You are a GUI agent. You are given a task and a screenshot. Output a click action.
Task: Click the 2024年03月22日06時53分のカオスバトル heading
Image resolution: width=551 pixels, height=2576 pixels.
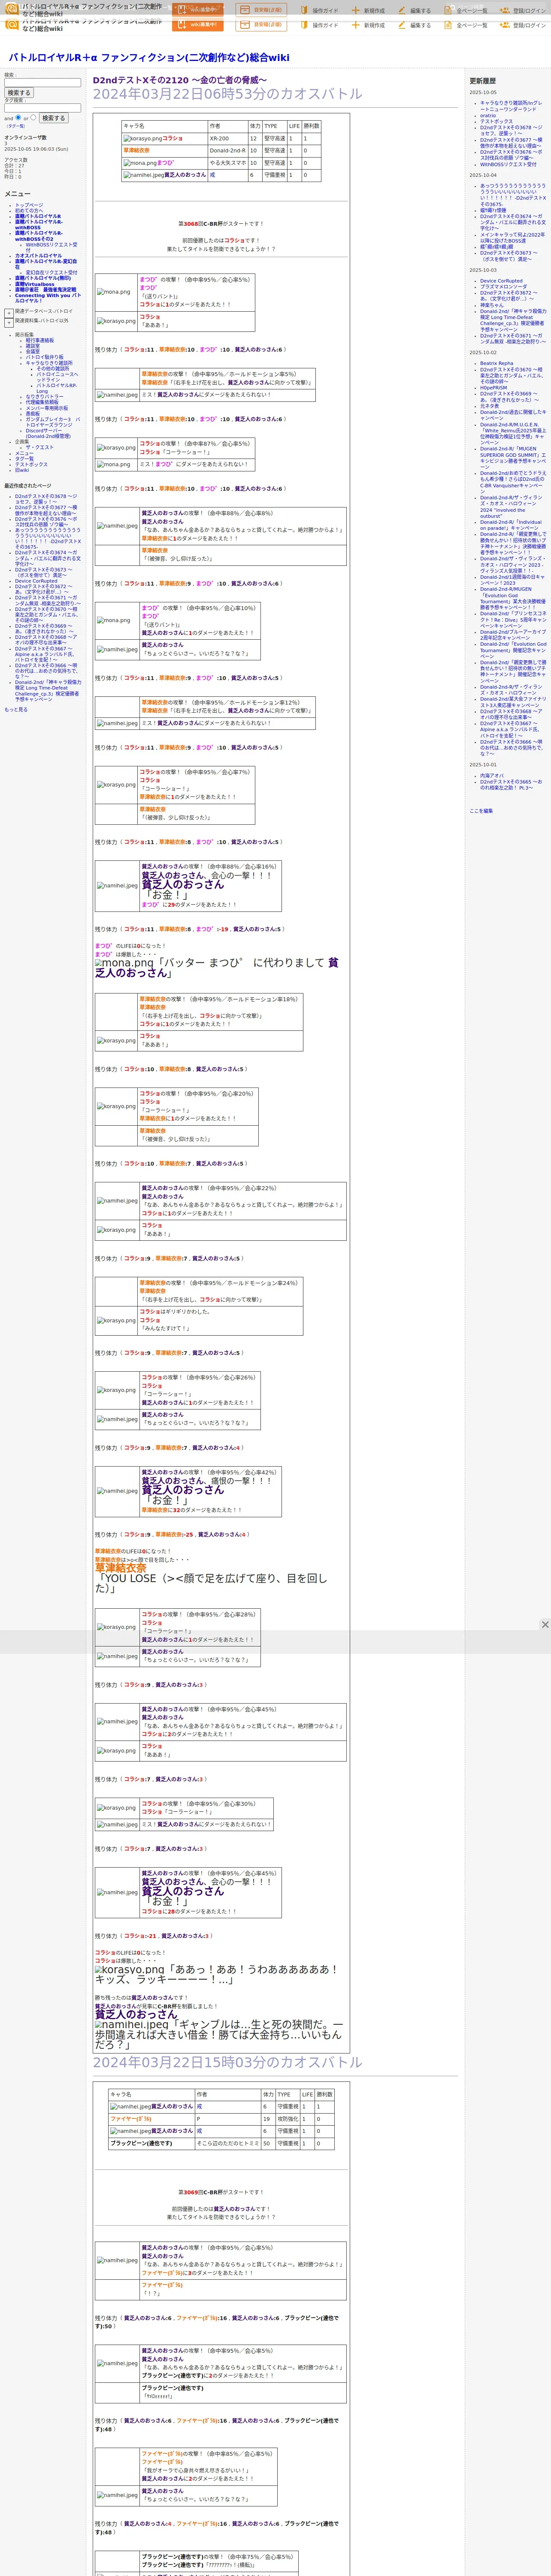click(x=228, y=94)
